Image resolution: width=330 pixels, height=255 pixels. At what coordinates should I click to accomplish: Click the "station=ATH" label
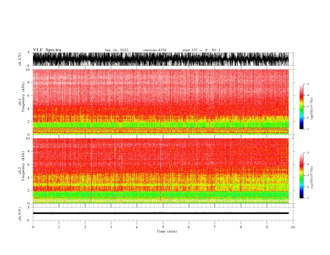tap(155, 50)
